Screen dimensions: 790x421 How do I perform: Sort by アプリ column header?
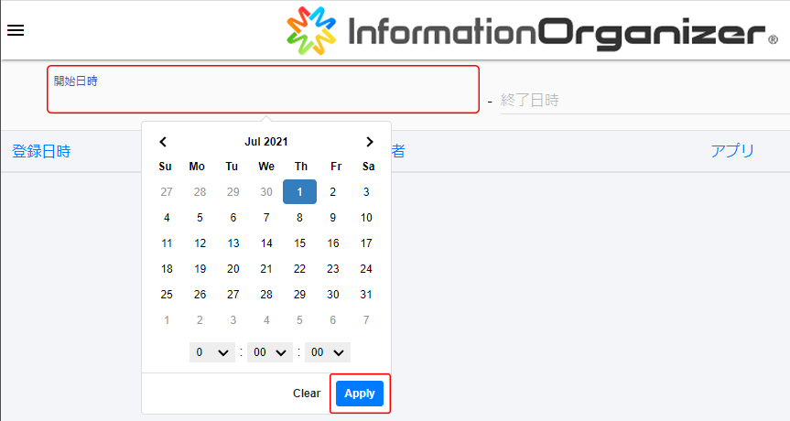tap(732, 152)
